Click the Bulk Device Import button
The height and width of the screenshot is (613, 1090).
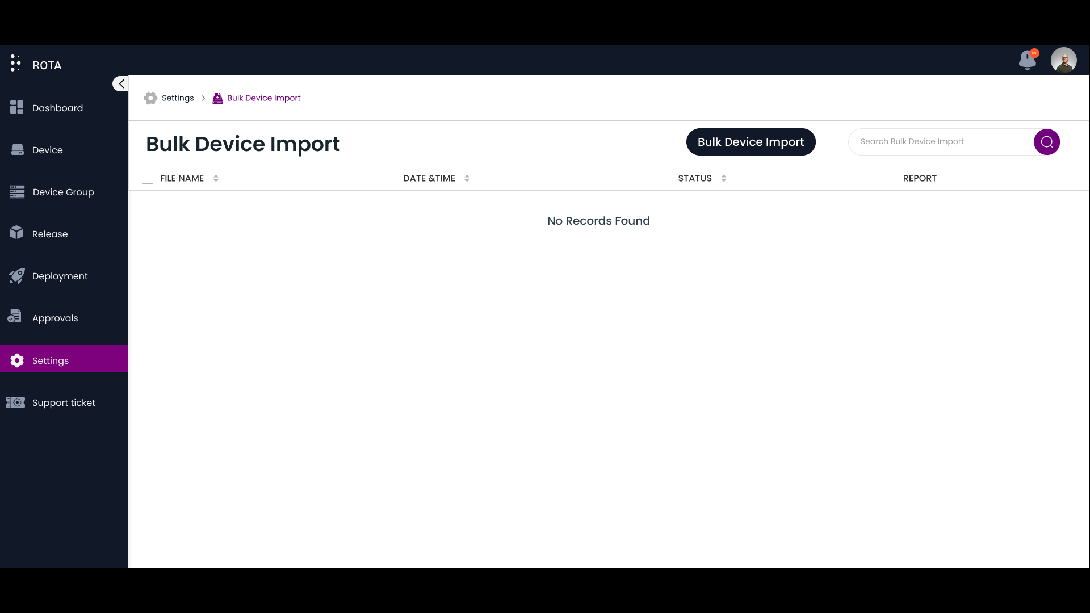[751, 141]
